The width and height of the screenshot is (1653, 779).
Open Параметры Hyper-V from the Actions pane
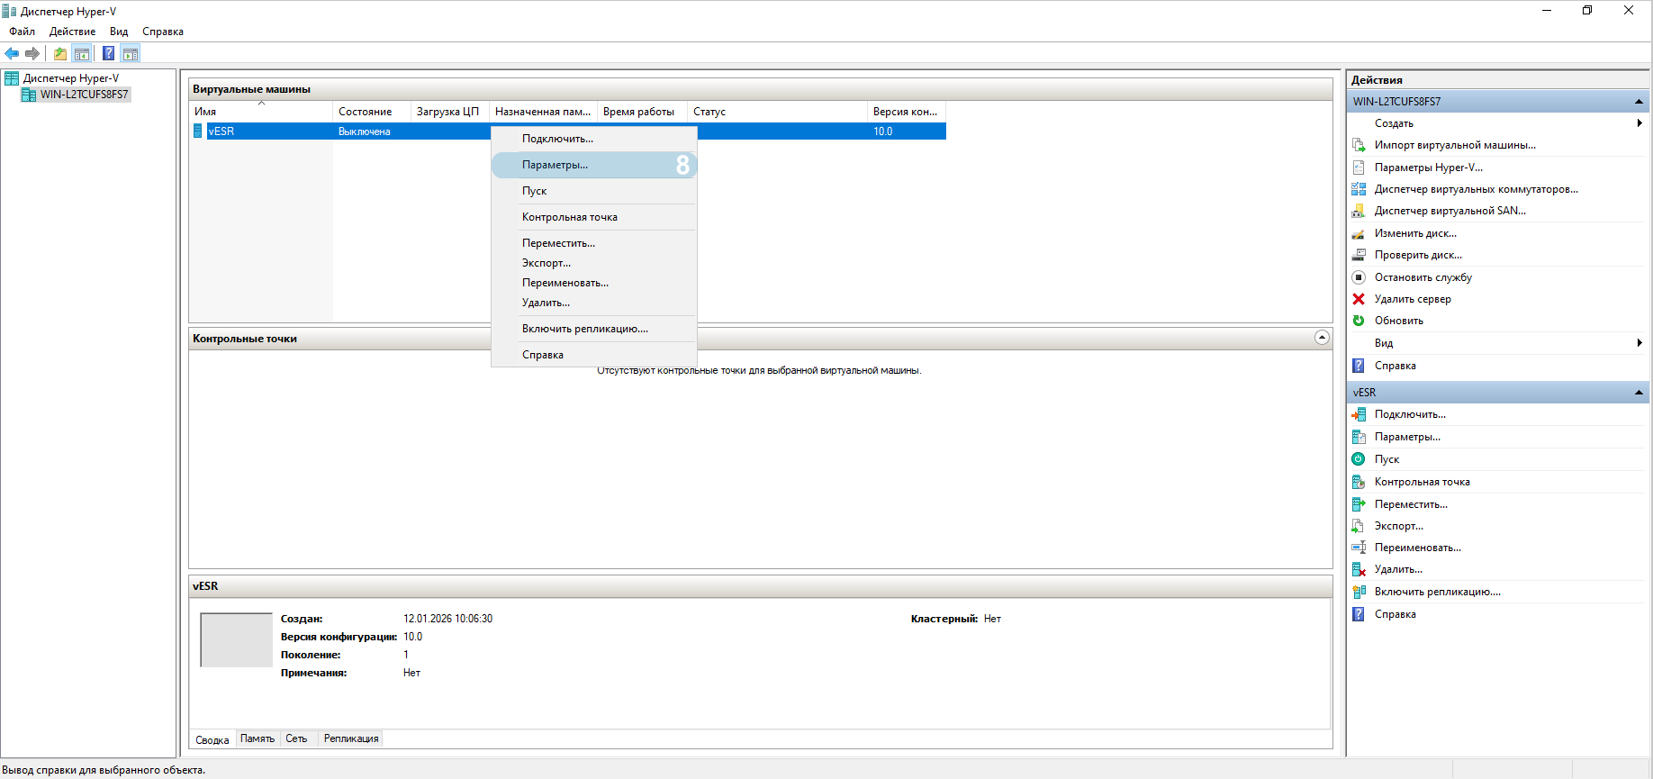pos(1429,168)
